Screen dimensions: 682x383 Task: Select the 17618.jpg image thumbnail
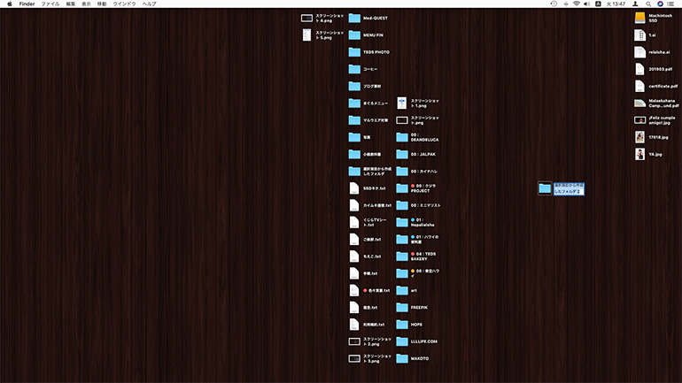pos(640,137)
